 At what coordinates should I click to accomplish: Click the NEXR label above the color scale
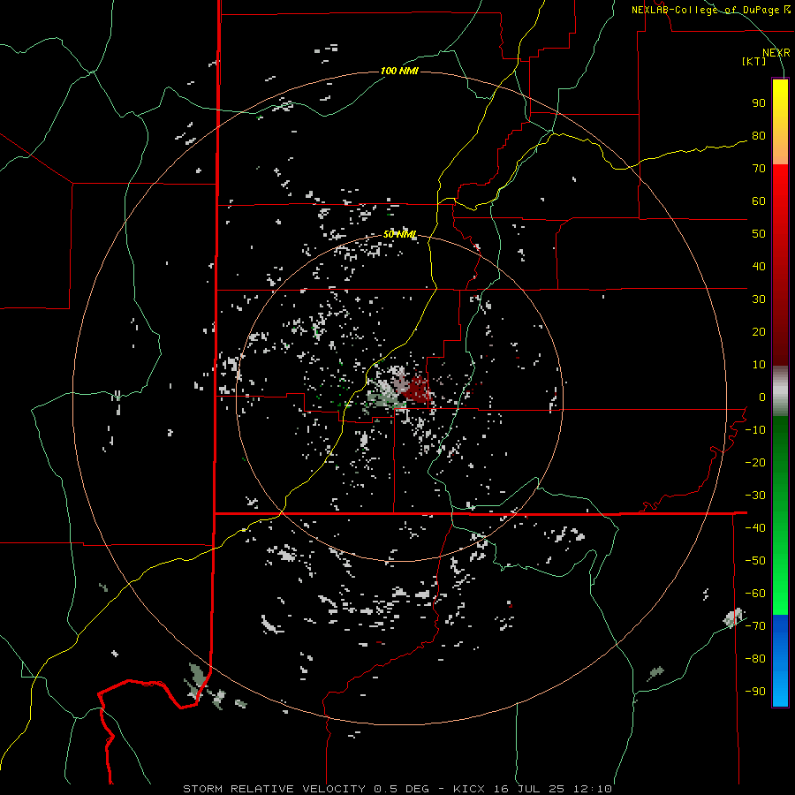tap(776, 53)
